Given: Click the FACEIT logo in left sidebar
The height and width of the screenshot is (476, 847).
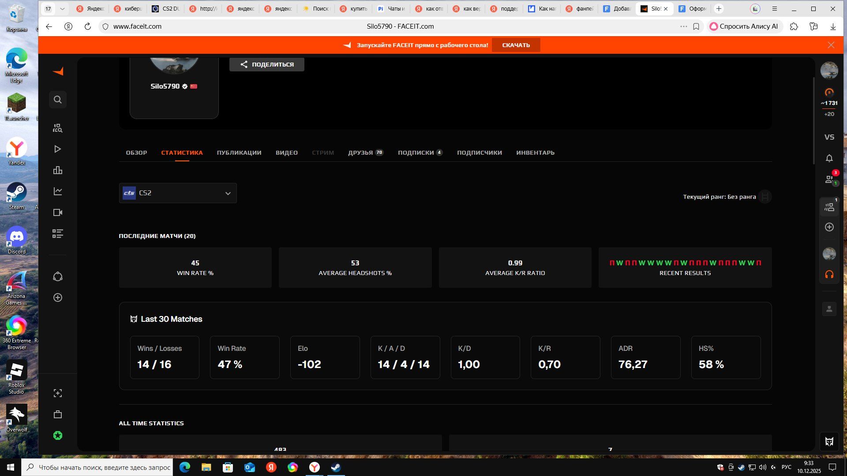Looking at the screenshot, I should coord(58,71).
